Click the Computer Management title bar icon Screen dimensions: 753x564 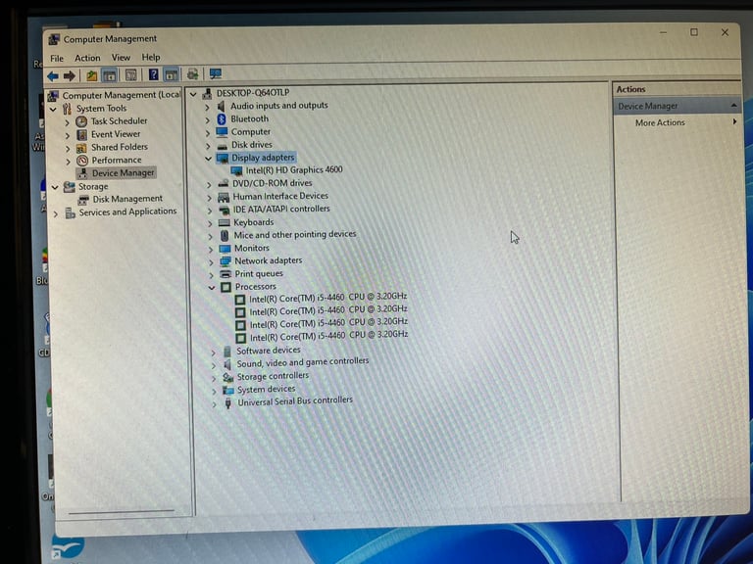point(54,39)
